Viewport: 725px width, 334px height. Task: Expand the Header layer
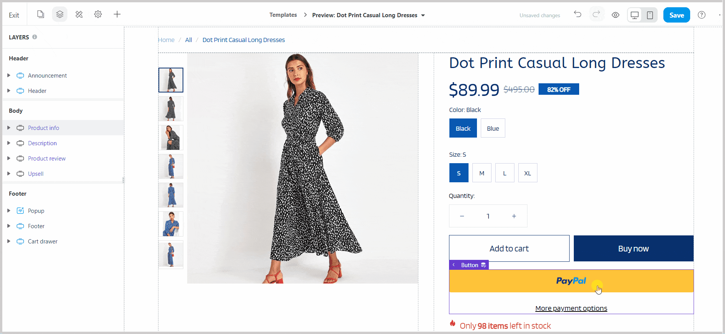coord(9,91)
